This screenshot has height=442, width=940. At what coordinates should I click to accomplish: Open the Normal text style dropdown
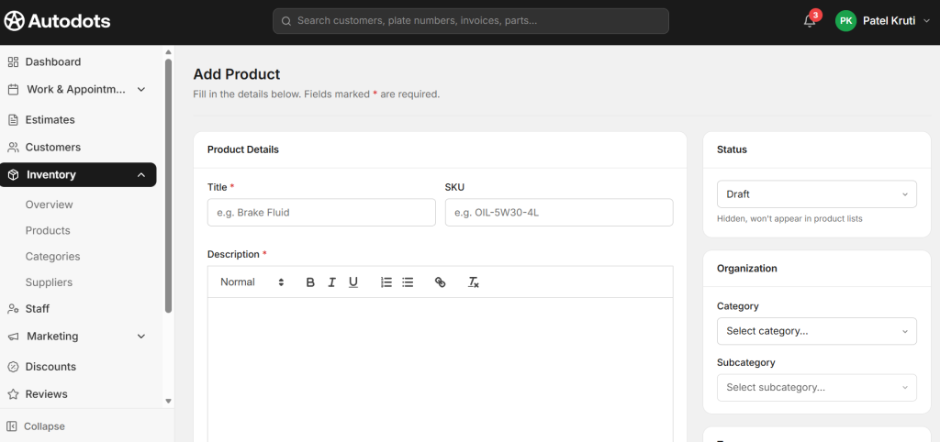252,282
